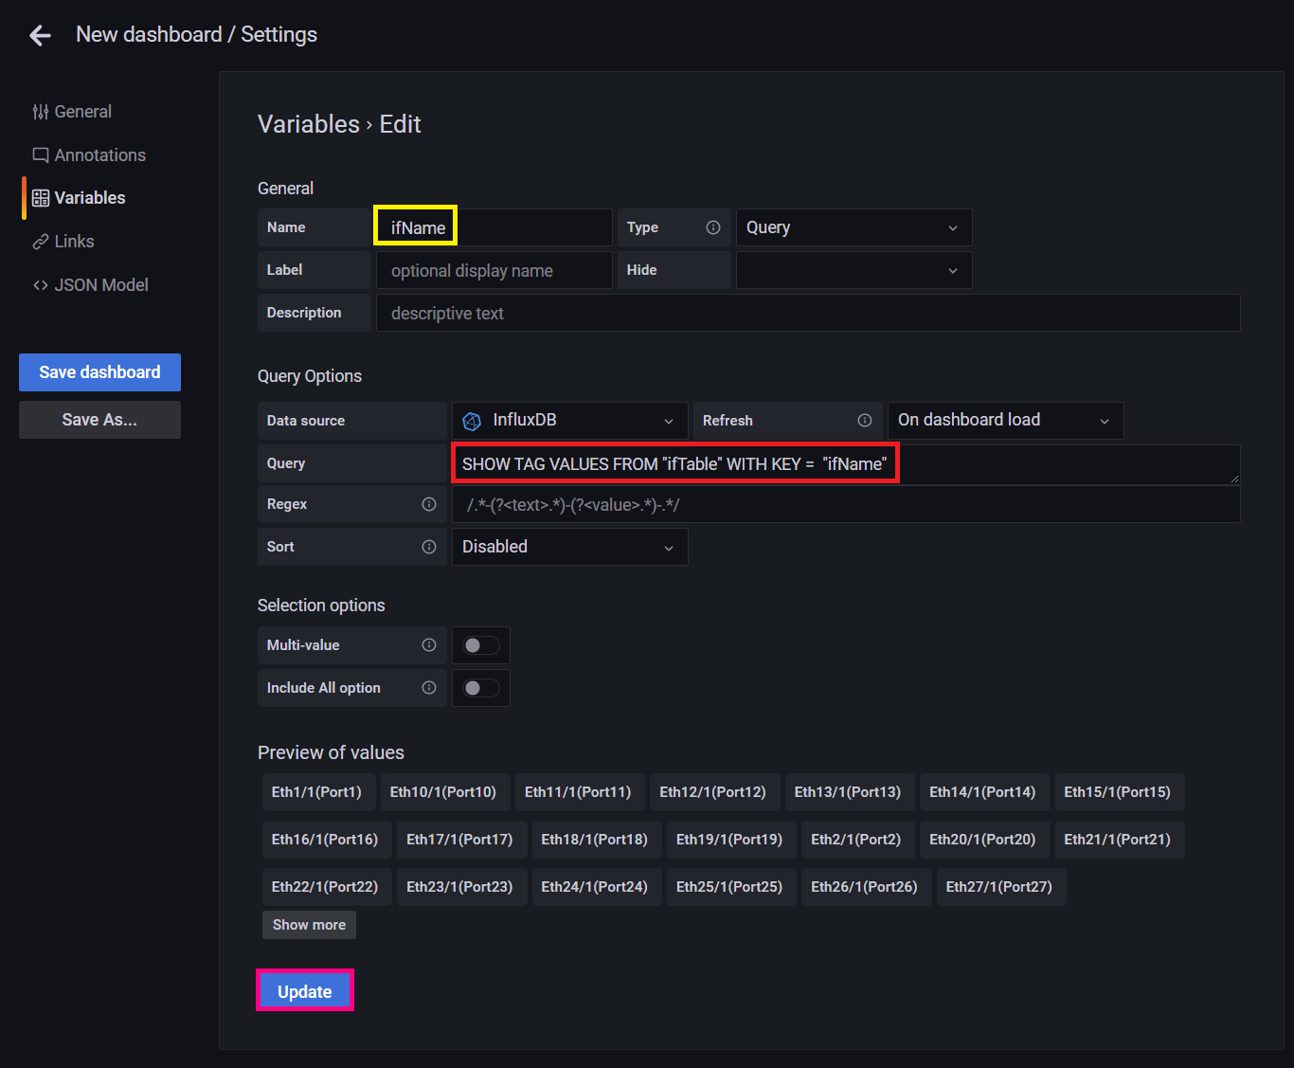Click preview value Eth2/1(Port2)
Viewport: 1294px width, 1068px height.
[856, 840]
